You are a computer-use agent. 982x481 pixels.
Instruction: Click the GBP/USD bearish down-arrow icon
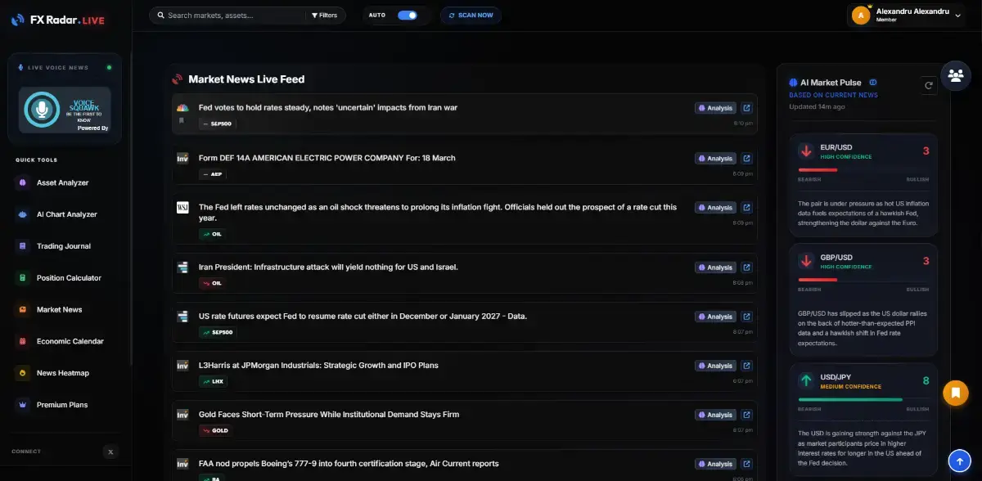click(x=806, y=262)
